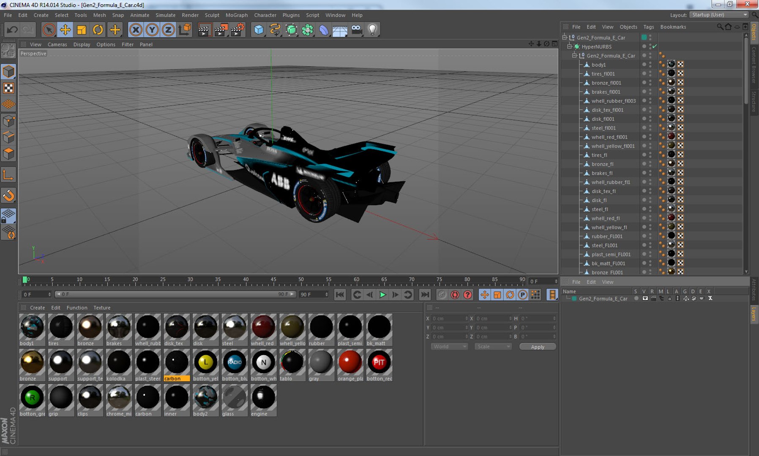
Task: Switch to Texture mode checkerboard icon
Action: pyautogui.click(x=8, y=88)
